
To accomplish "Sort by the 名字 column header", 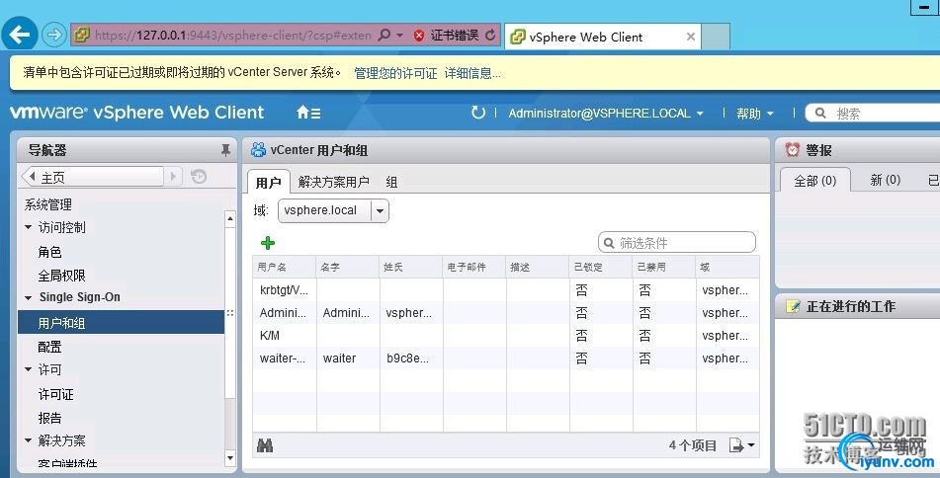I will [348, 267].
